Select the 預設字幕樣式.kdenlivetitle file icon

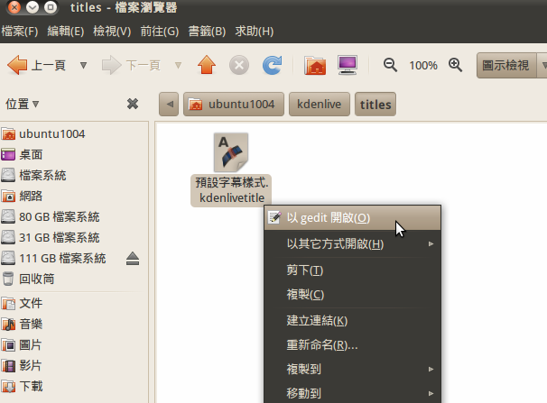(x=231, y=152)
